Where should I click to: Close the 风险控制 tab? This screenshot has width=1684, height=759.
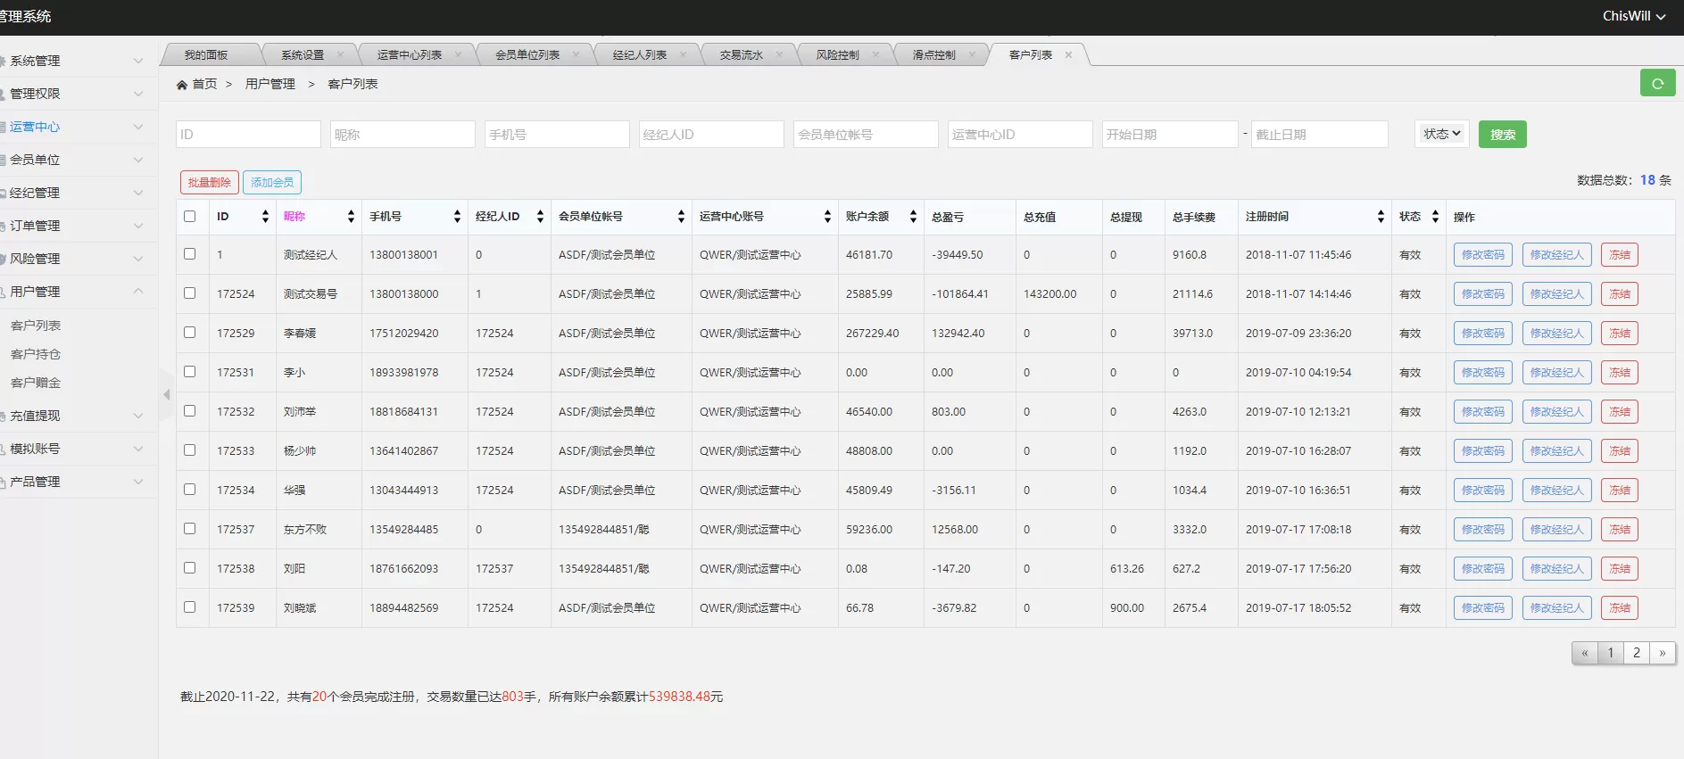875,54
